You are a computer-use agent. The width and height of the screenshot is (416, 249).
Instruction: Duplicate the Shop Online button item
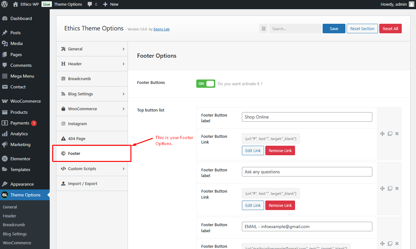[x=390, y=134]
